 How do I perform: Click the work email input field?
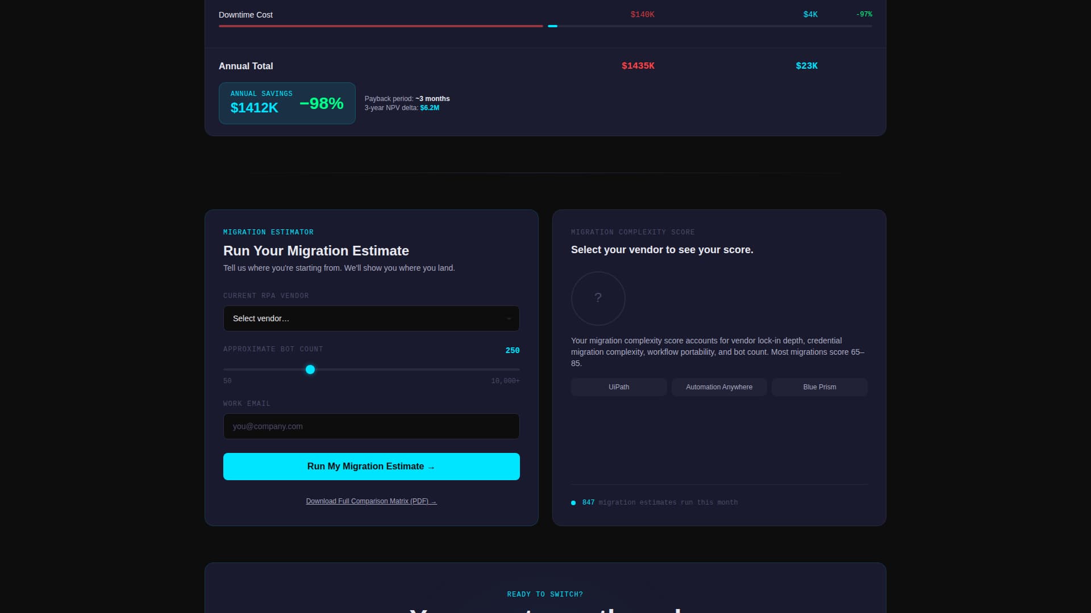pyautogui.click(x=371, y=426)
